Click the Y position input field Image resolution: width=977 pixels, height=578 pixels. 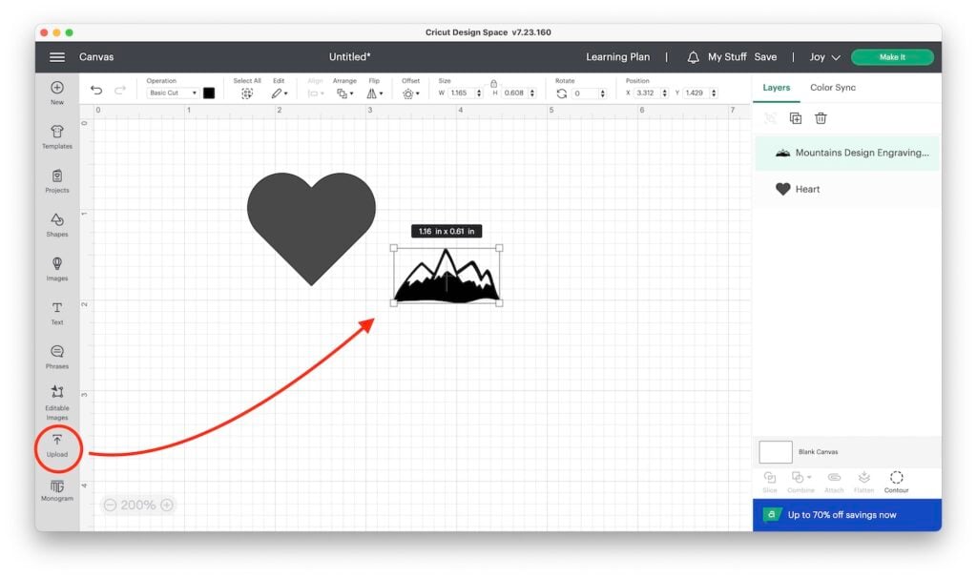point(696,93)
